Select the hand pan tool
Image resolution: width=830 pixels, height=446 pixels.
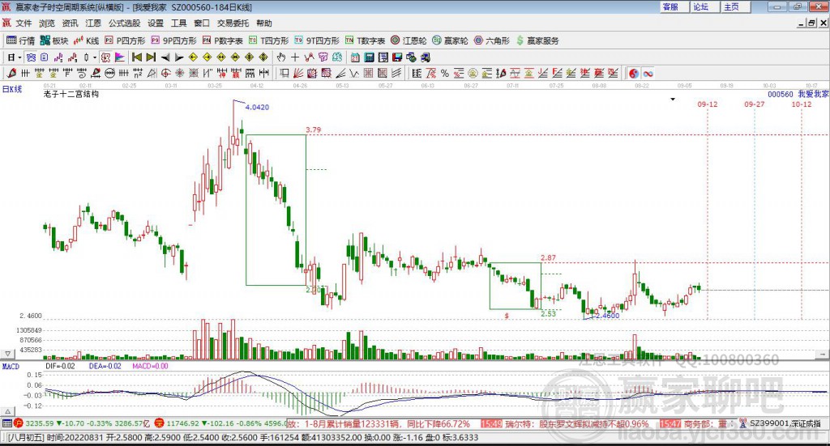click(x=281, y=57)
